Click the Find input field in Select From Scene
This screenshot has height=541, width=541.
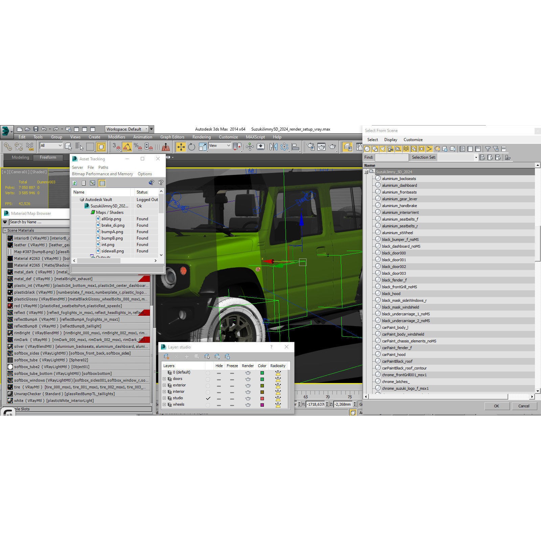391,157
